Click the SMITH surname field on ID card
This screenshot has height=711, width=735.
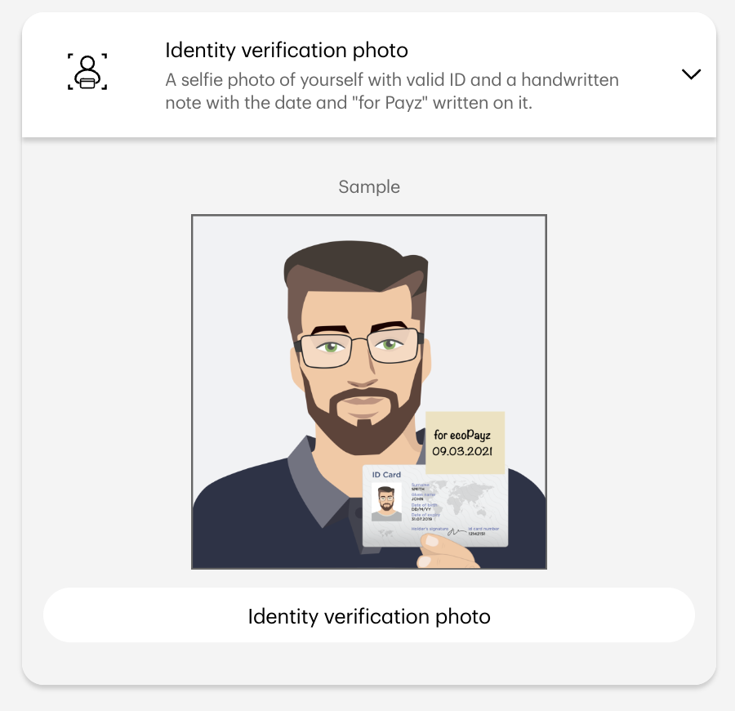[417, 489]
